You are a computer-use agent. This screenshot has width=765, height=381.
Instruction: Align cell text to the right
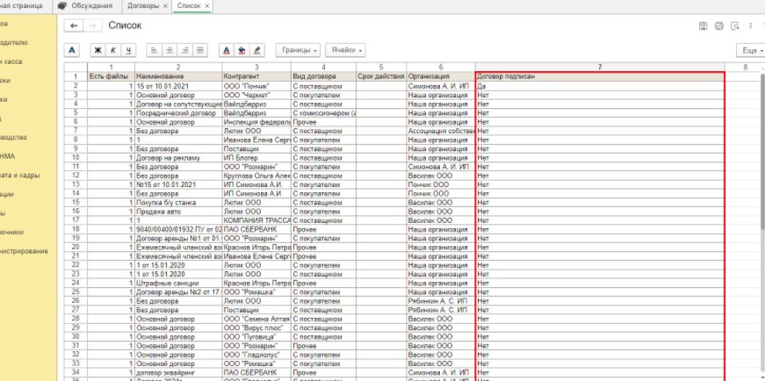pyautogui.click(x=184, y=50)
